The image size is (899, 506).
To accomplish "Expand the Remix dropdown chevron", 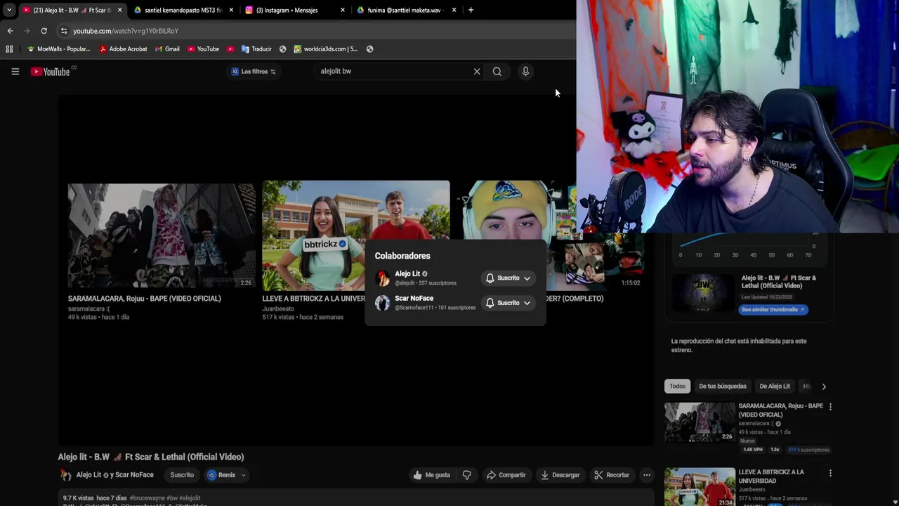I will click(244, 475).
